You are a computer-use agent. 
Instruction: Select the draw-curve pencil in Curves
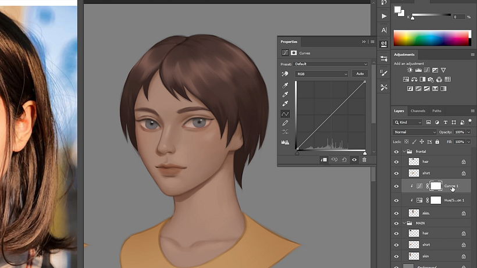(285, 123)
